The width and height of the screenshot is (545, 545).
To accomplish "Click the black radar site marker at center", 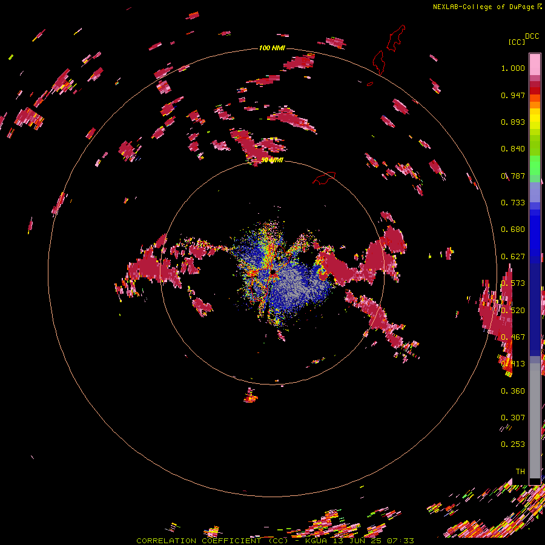I will (274, 271).
